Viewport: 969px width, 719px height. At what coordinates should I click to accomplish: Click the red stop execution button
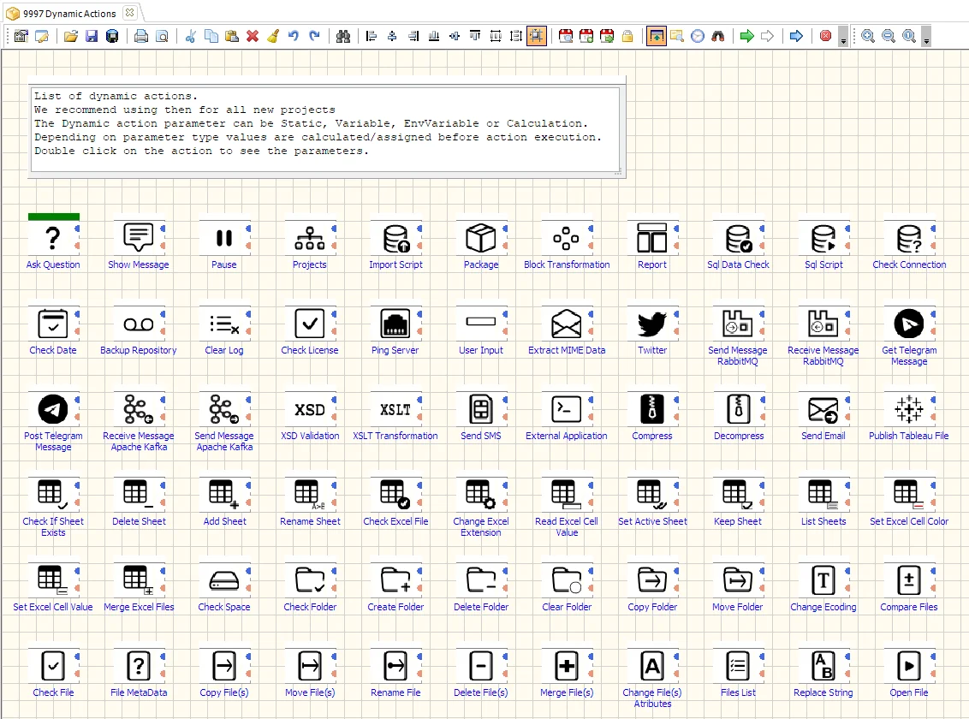(825, 37)
